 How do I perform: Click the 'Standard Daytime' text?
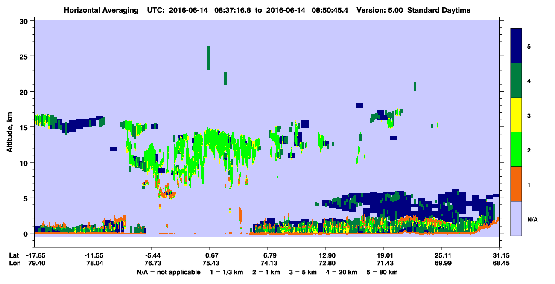[439, 10]
